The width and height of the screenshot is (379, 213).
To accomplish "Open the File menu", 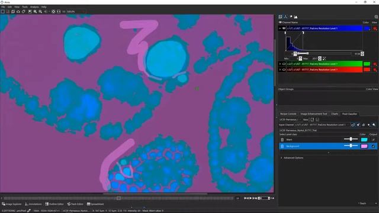I will click(x=3, y=7).
